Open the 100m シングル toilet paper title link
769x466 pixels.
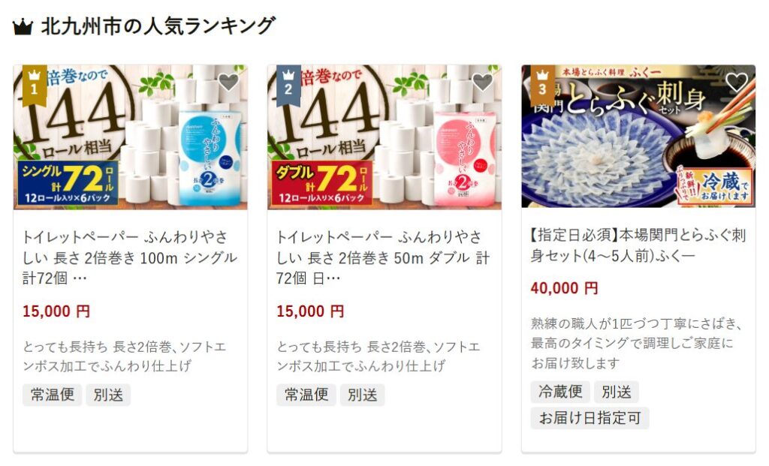coord(130,257)
